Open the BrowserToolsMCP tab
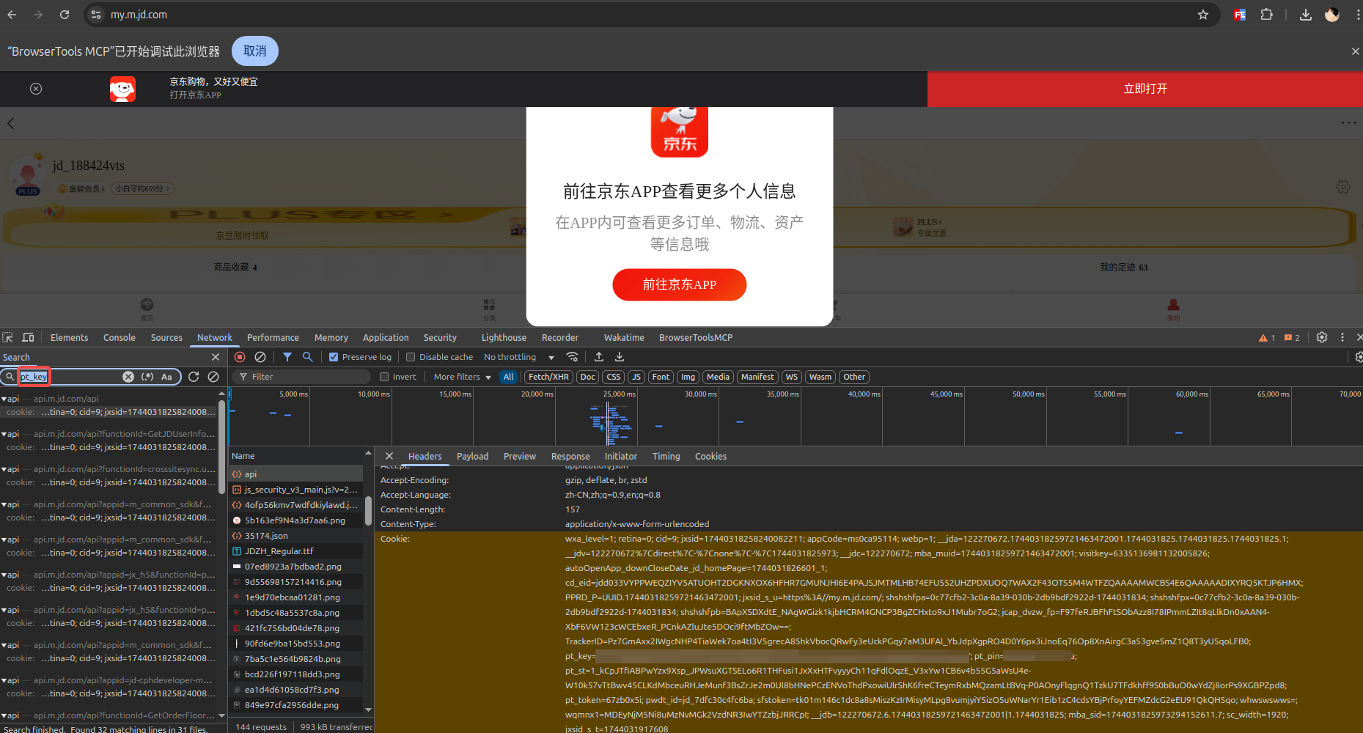This screenshot has height=733, width=1363. [x=696, y=337]
